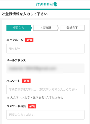This screenshot has height=124, width=90.
Task: Click the arrow tip of 項目入力 step
Action: (31, 28)
